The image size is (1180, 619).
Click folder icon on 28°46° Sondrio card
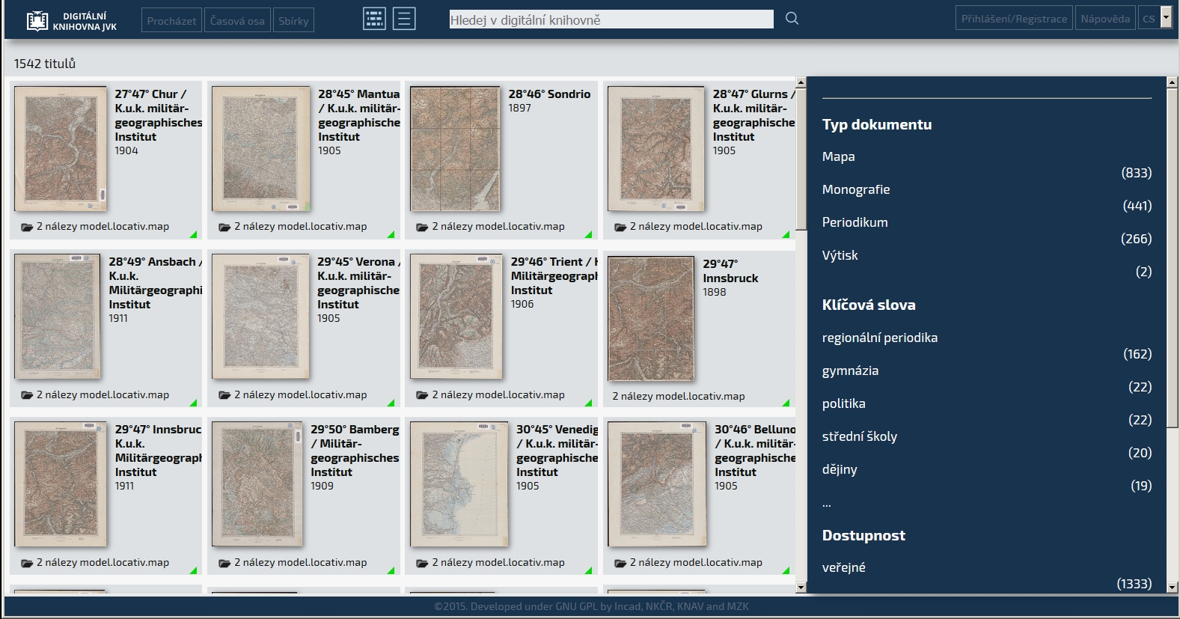click(x=422, y=227)
